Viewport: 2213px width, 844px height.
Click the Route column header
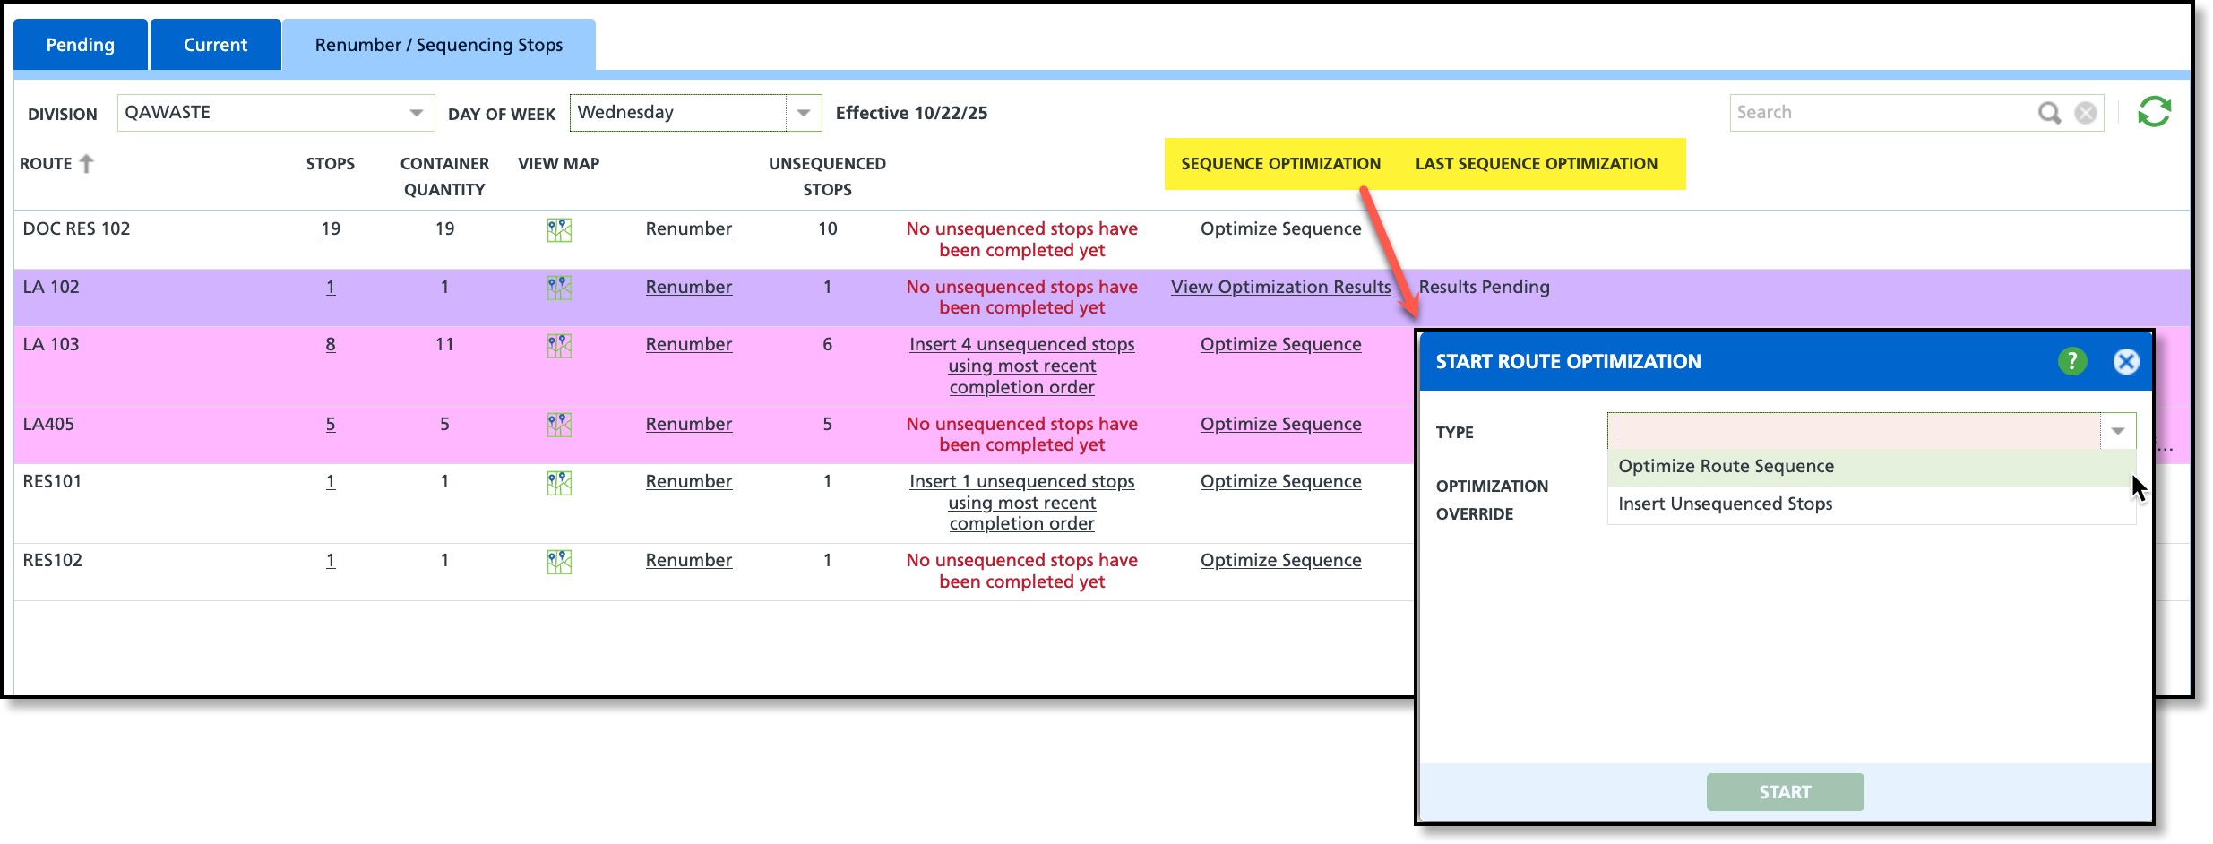pos(46,164)
